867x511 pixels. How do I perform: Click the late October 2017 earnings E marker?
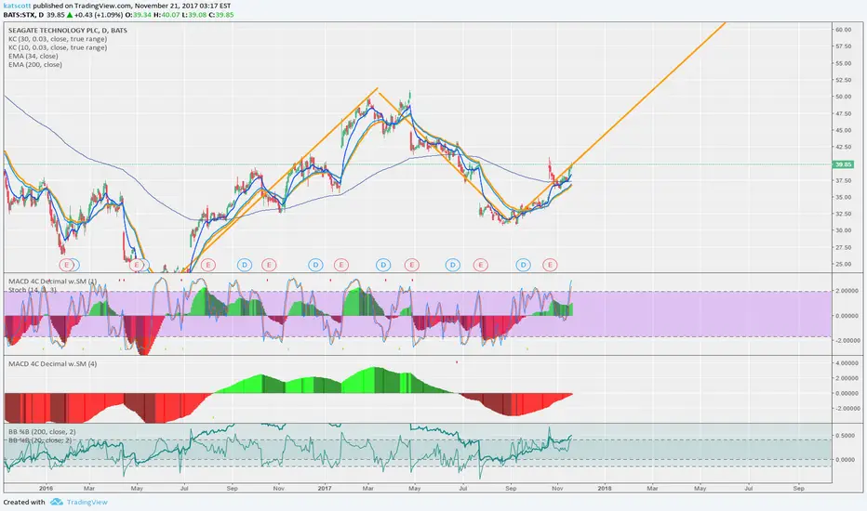click(x=550, y=265)
